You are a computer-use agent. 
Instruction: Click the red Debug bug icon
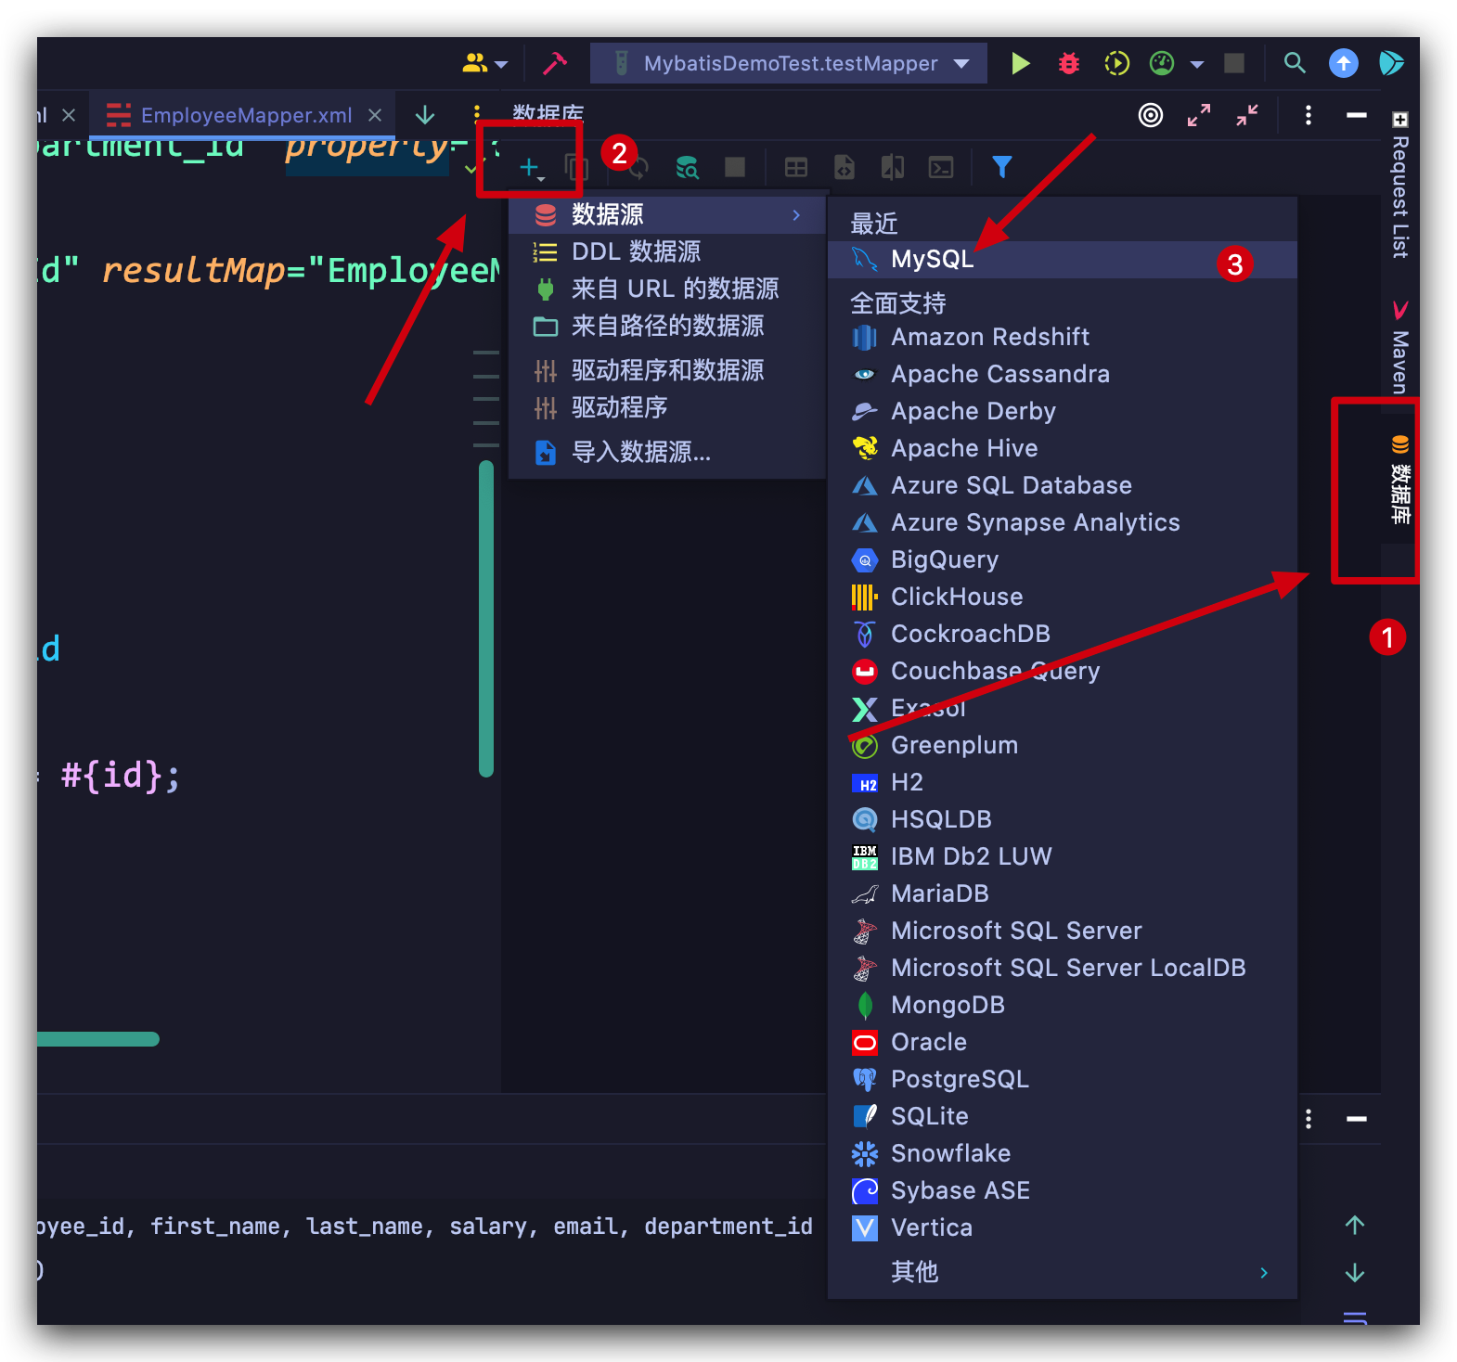pyautogui.click(x=1069, y=63)
